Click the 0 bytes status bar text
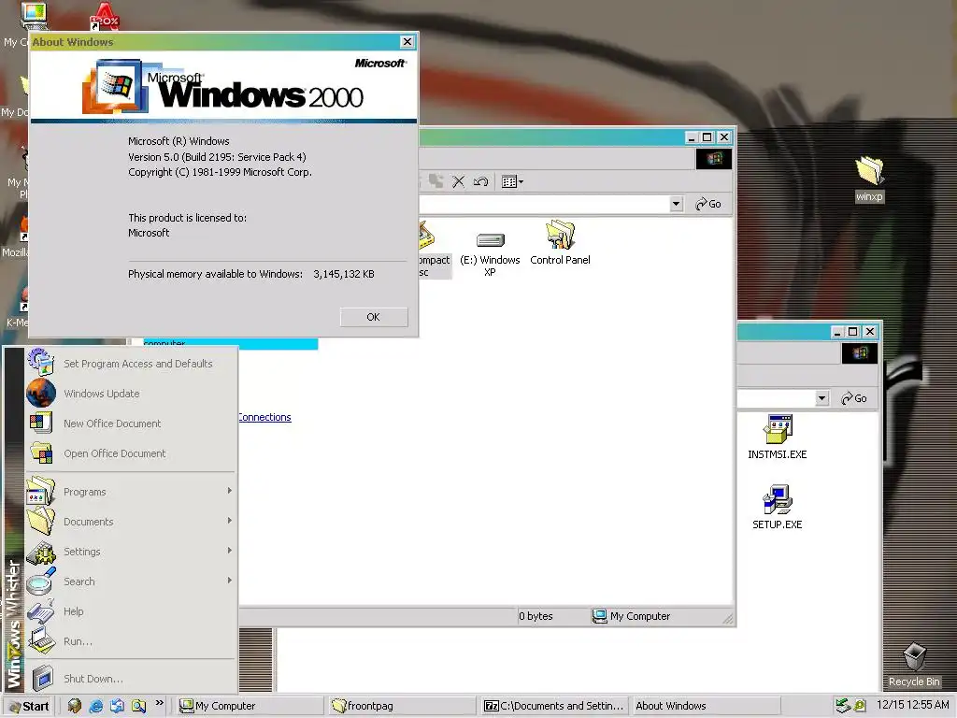 (x=536, y=616)
